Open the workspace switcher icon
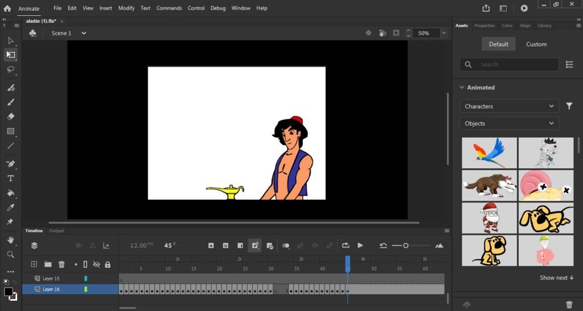Image resolution: width=583 pixels, height=311 pixels. pos(503,8)
